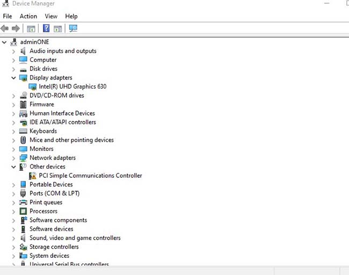This screenshot has width=349, height=275.
Task: Open the Help menu
Action: (71, 16)
